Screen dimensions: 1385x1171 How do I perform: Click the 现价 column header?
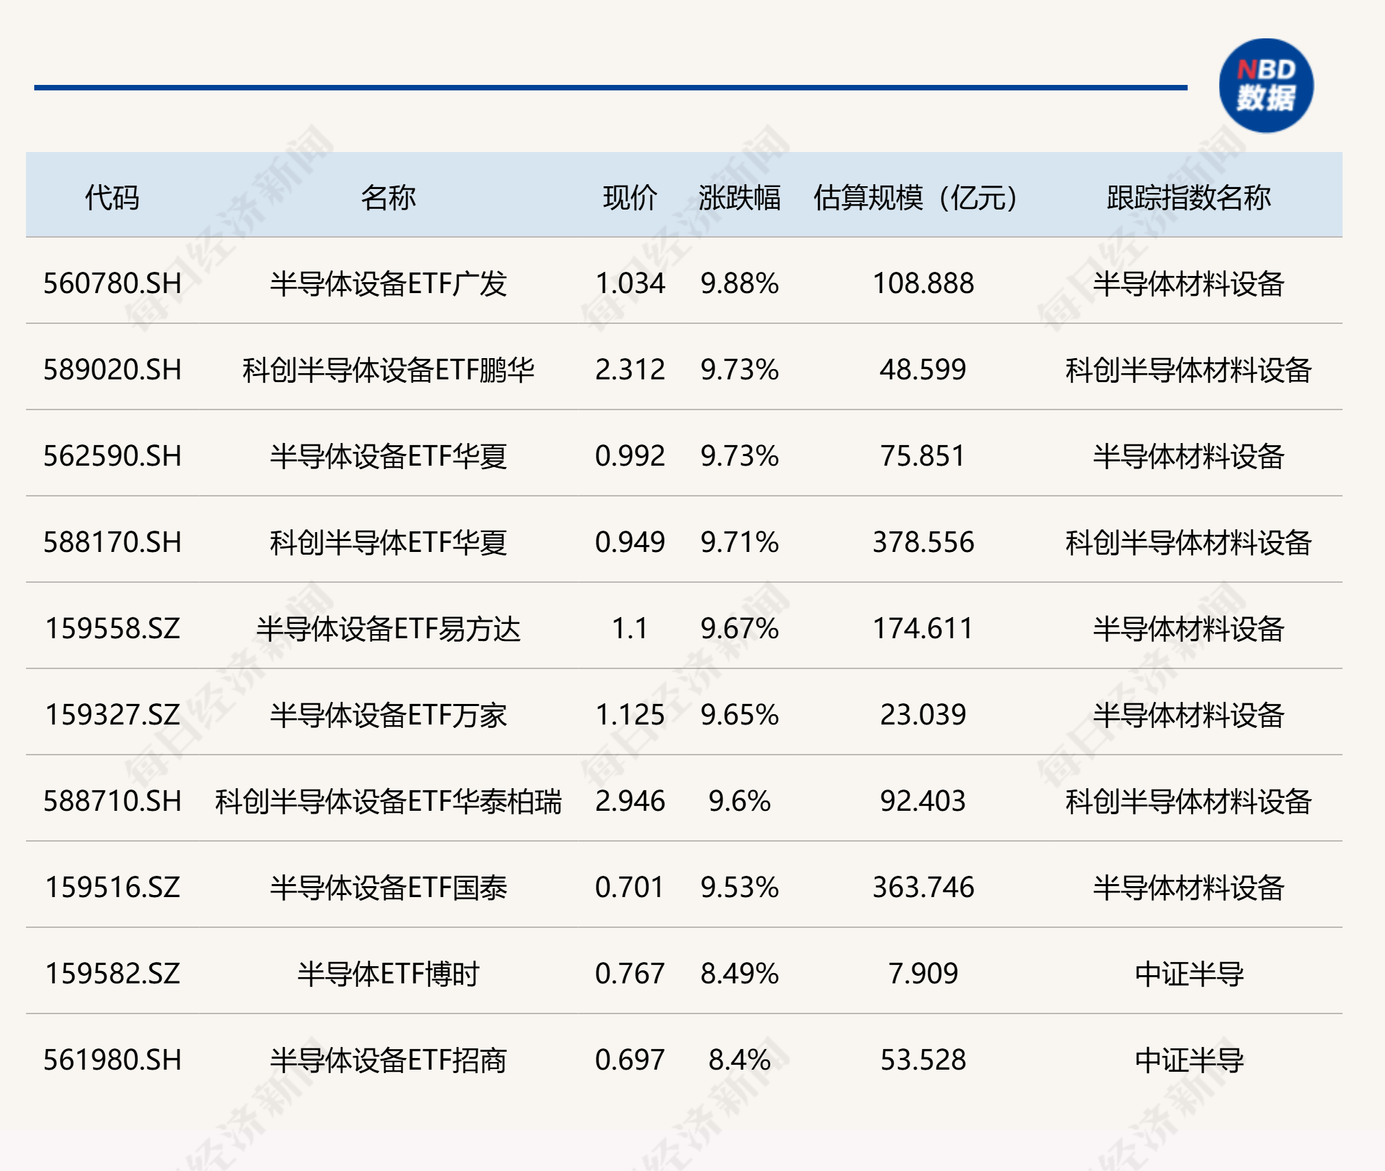tap(630, 198)
